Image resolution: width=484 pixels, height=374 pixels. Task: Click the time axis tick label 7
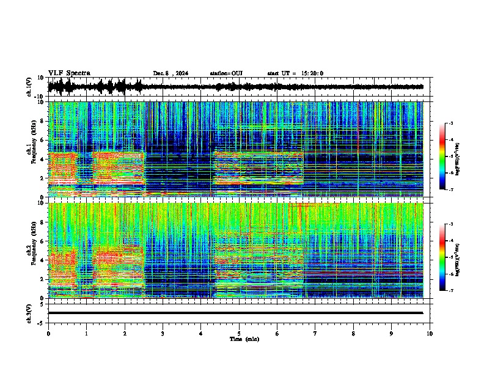(315, 334)
